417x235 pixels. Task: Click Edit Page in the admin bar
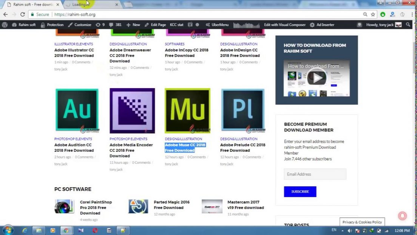[x=155, y=25]
